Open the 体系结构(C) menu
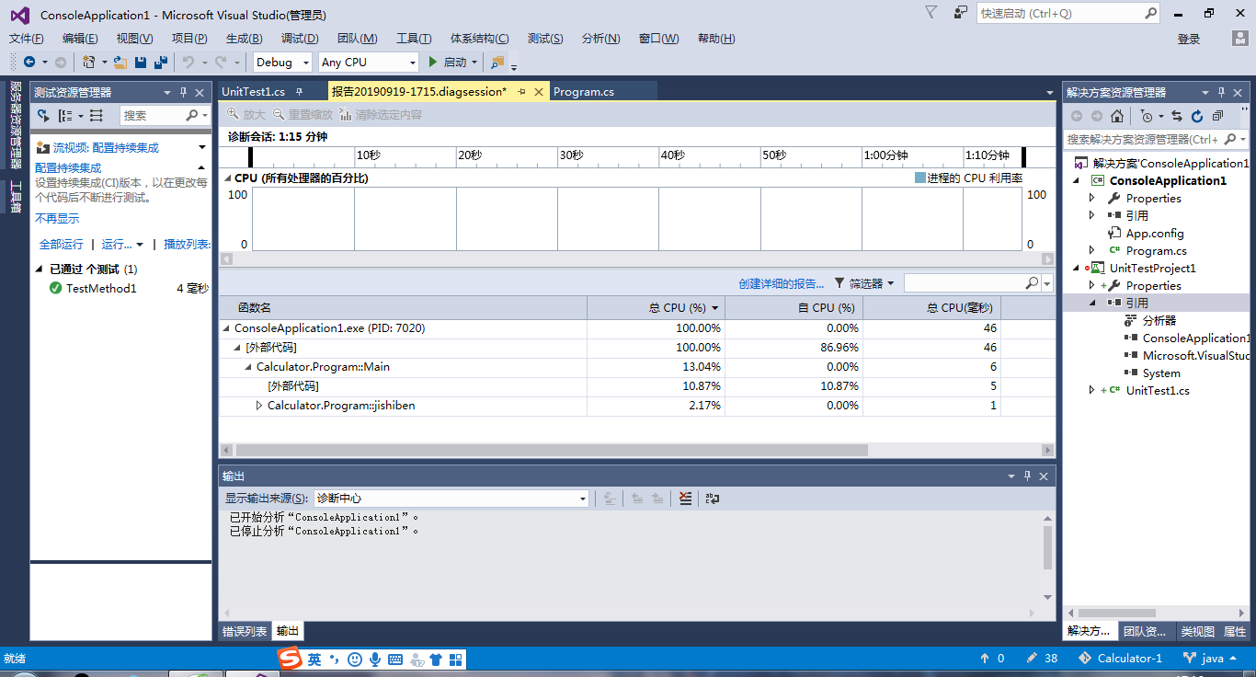1256x677 pixels. [x=479, y=39]
